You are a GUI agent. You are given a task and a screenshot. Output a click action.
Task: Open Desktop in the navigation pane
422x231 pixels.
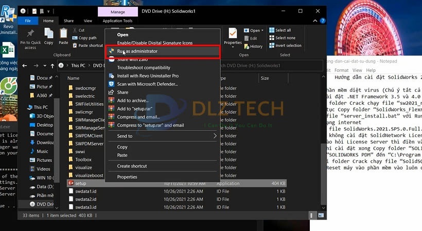pos(42,125)
